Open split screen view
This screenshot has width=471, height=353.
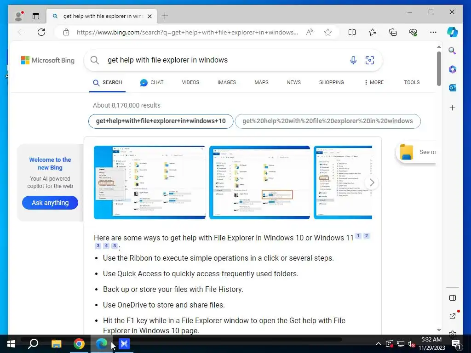tap(352, 32)
